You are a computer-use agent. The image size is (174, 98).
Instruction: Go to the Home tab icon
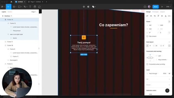(x=11, y=2)
